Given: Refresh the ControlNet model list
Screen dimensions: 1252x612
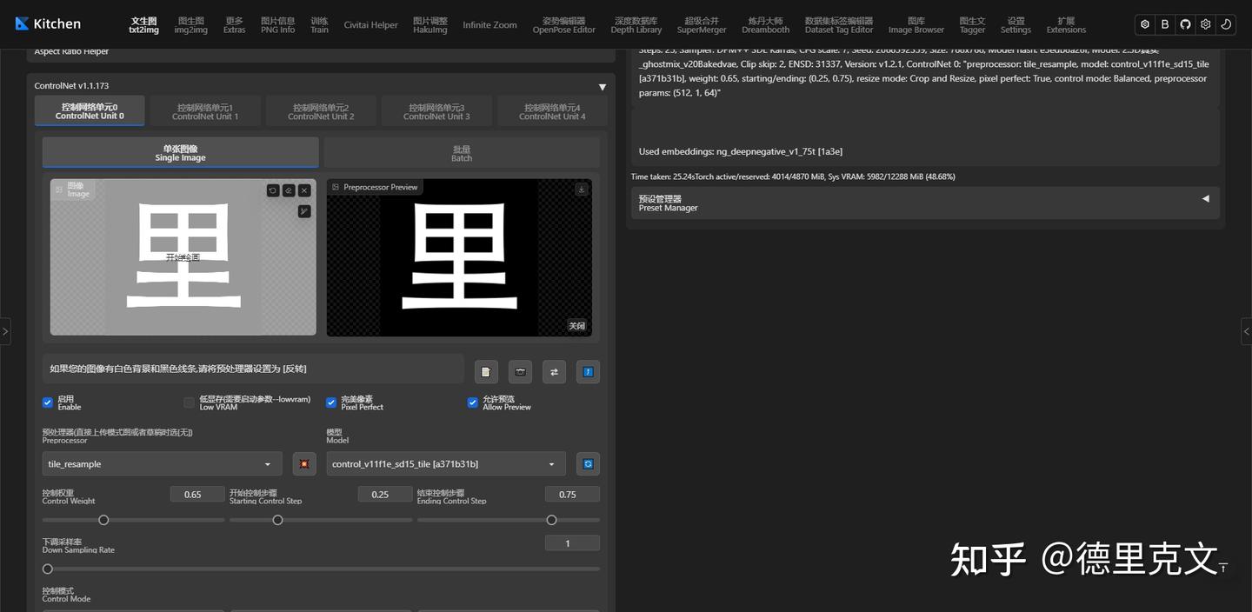Looking at the screenshot, I should [x=588, y=463].
